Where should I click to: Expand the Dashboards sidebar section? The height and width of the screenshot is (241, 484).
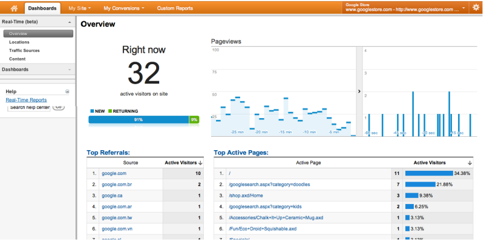tap(70, 70)
